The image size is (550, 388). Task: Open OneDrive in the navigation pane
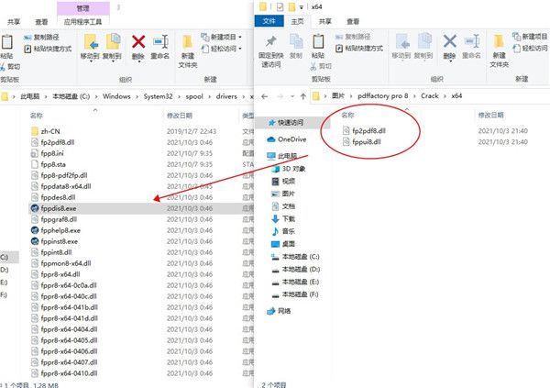point(291,139)
